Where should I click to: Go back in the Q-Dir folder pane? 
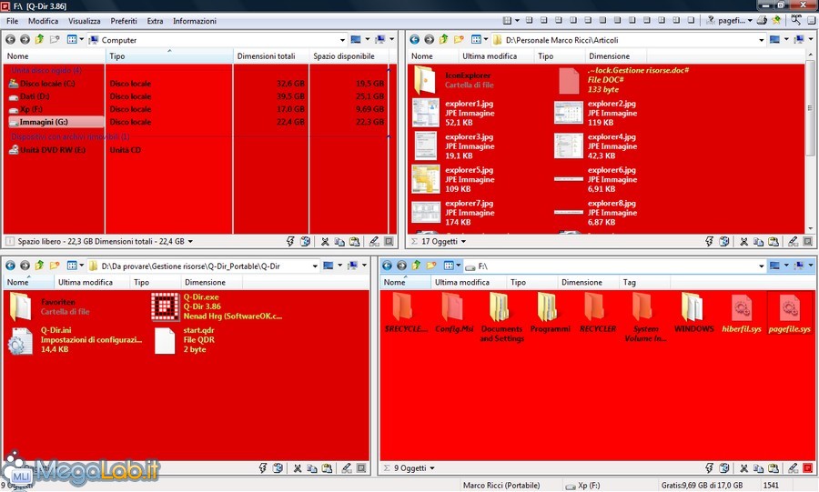pos(10,266)
